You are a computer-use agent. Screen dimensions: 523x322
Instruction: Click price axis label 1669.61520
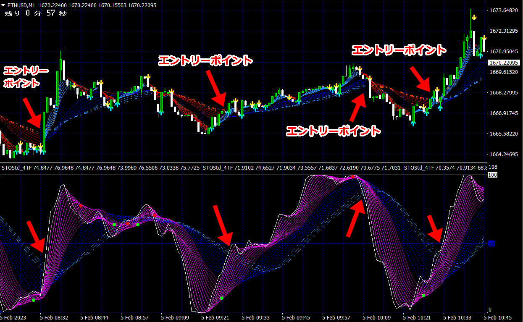click(x=504, y=72)
